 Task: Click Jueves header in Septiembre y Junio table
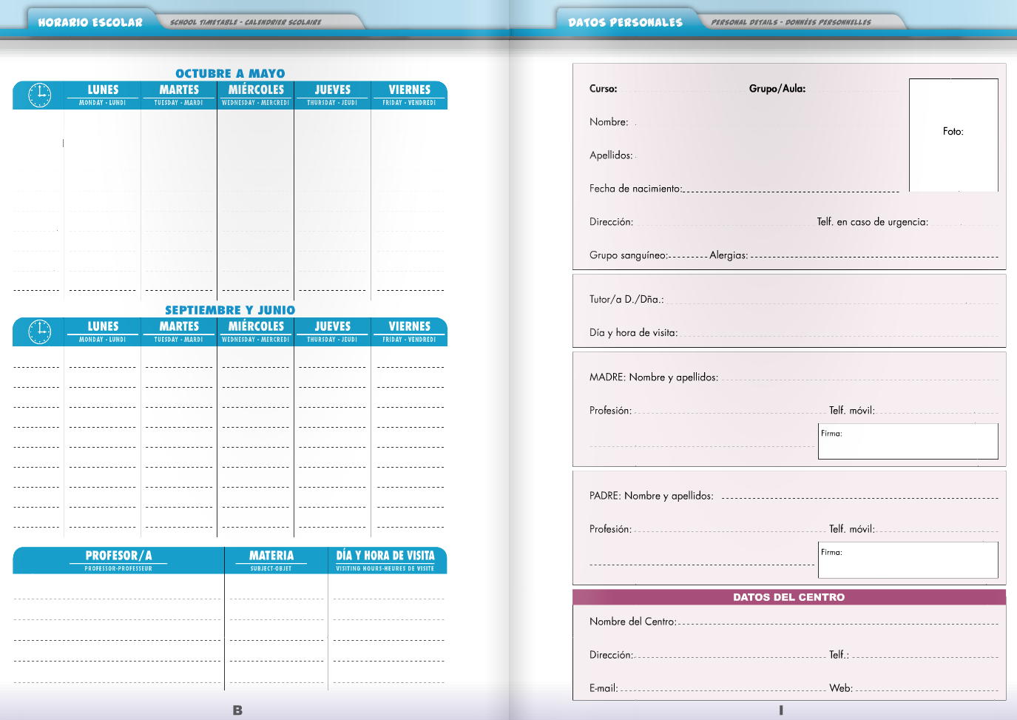[333, 332]
